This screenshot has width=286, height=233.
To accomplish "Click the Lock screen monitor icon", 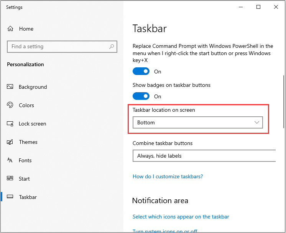I will 10,124.
